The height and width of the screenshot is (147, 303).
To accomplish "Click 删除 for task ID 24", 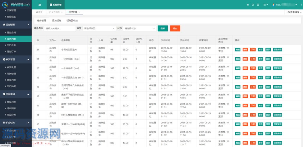I will point(245,49).
